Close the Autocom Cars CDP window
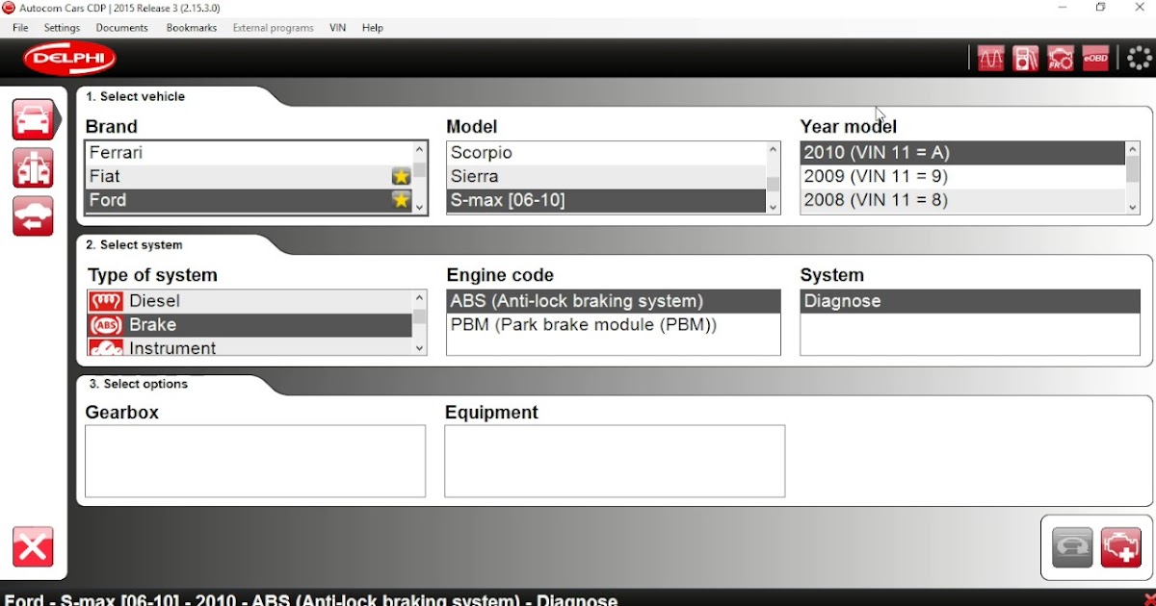 [1140, 8]
